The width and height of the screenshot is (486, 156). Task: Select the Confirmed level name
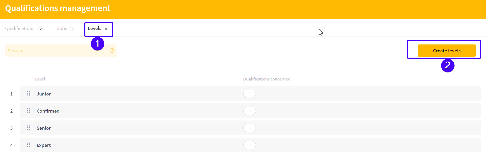(48, 111)
